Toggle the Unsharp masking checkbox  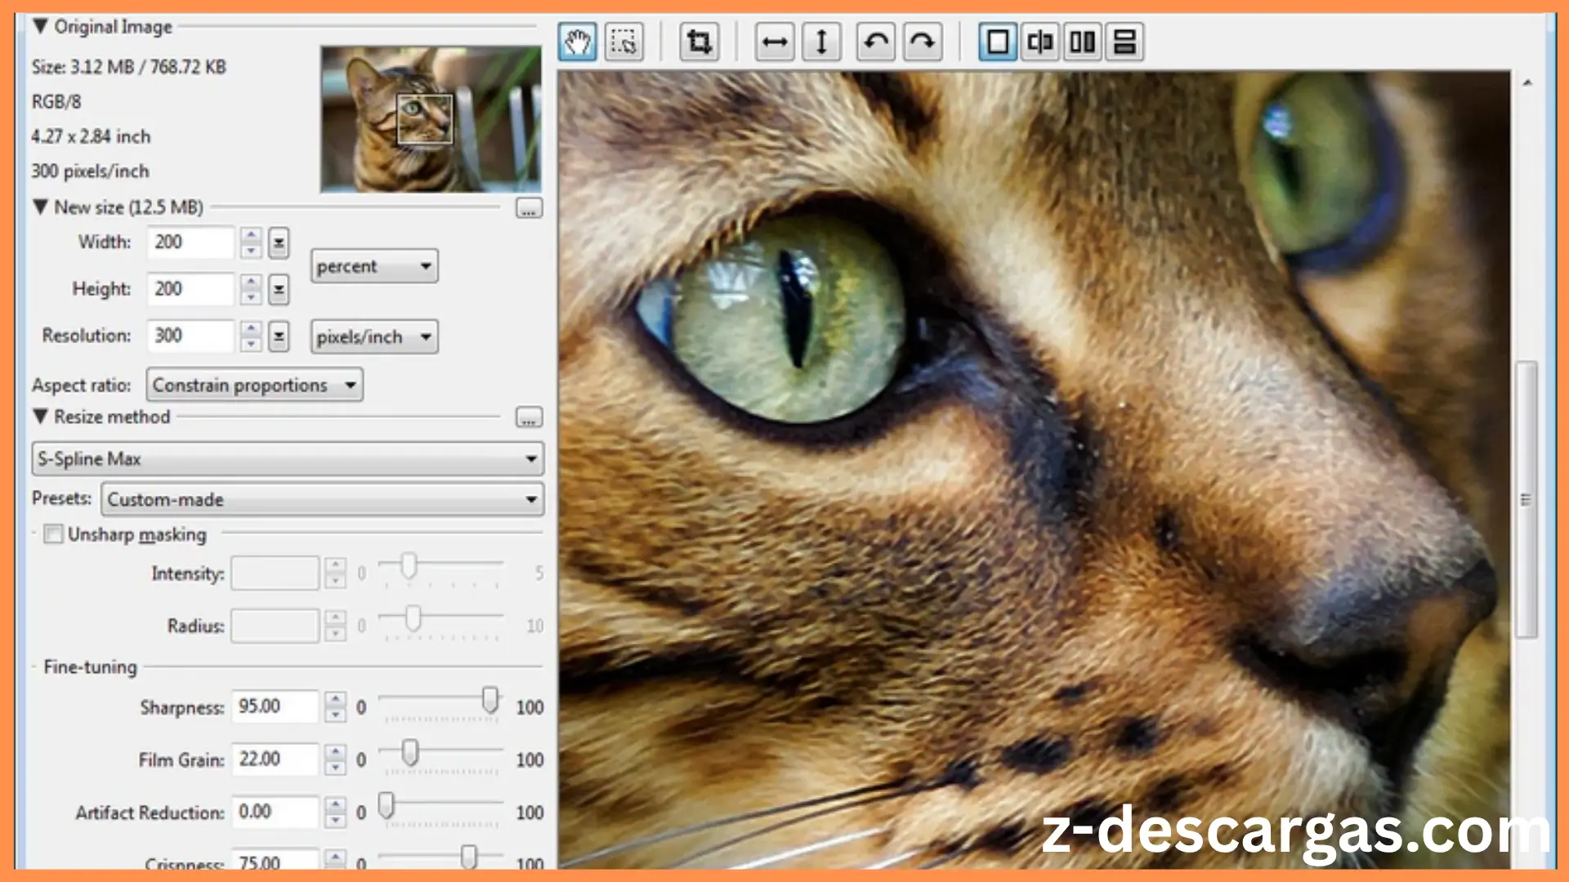coord(53,534)
